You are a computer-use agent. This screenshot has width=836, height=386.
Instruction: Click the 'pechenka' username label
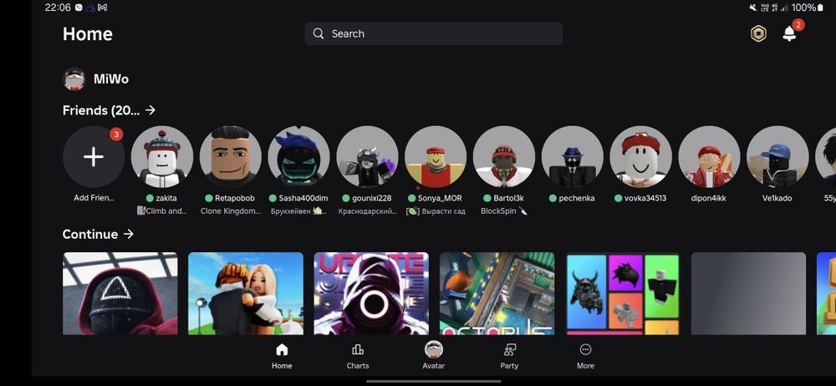click(577, 198)
